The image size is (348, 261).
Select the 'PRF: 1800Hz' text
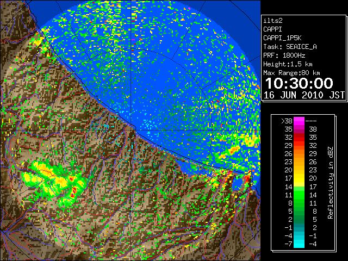tap(284, 55)
